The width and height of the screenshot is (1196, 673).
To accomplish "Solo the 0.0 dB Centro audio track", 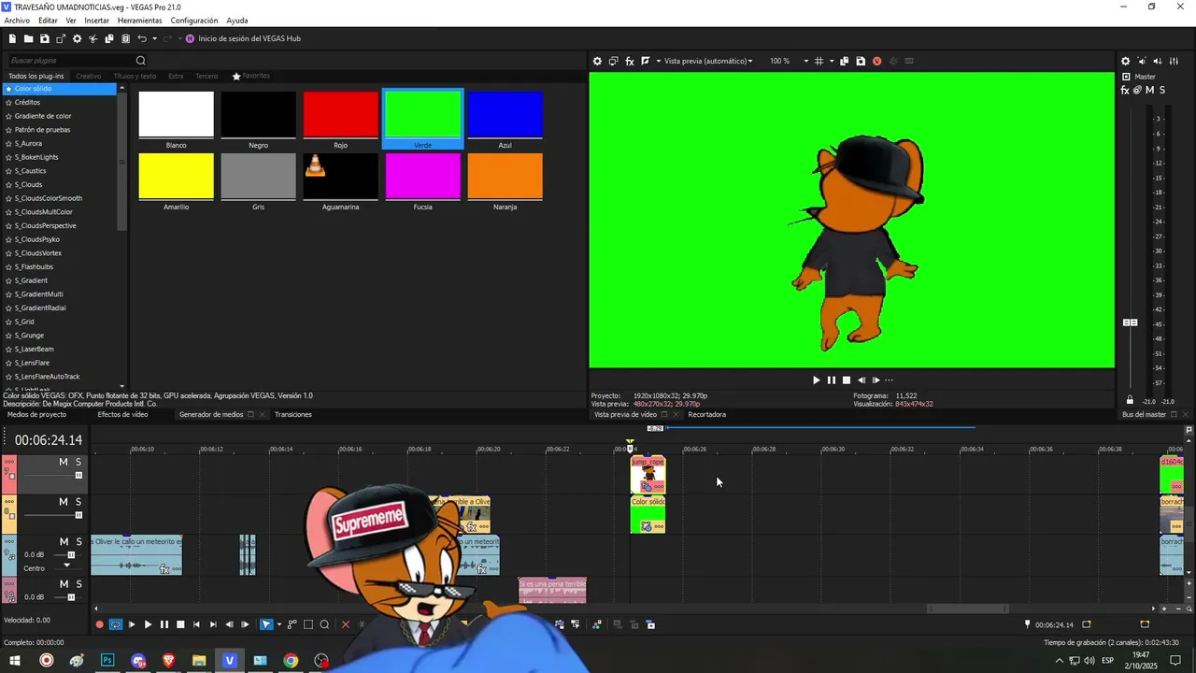I will [78, 542].
